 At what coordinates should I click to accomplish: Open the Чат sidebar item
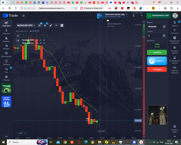[6, 70]
